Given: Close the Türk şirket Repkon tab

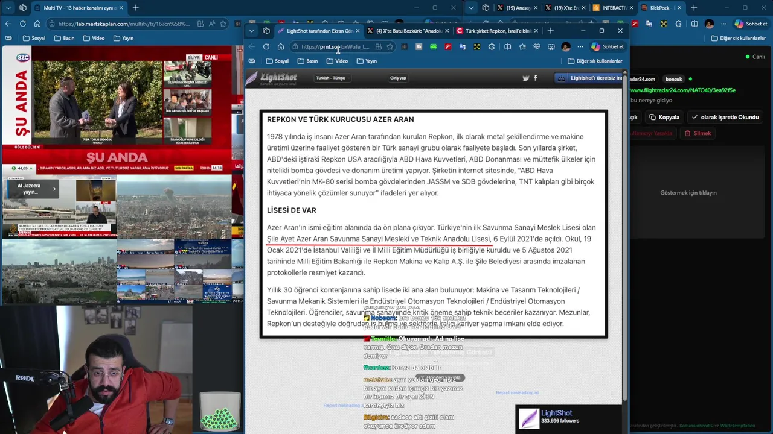Looking at the screenshot, I should [x=537, y=31].
